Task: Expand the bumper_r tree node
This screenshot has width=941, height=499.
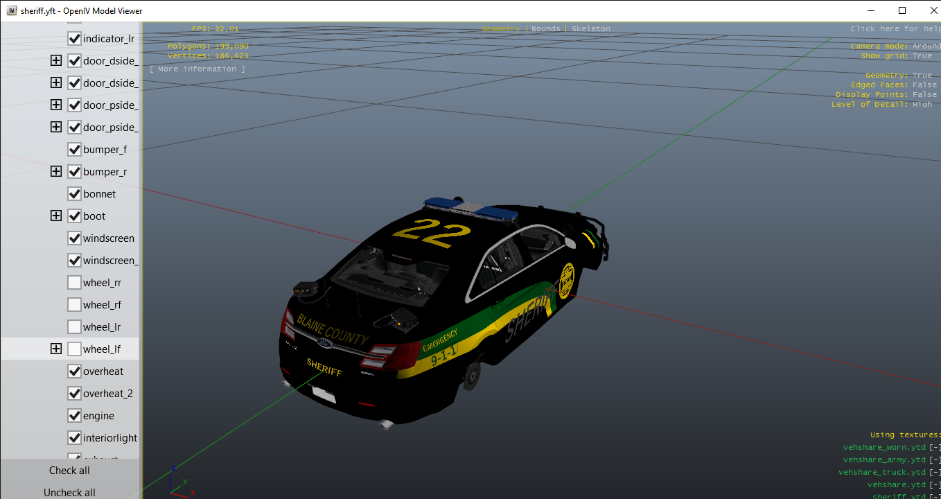Action: tap(56, 172)
